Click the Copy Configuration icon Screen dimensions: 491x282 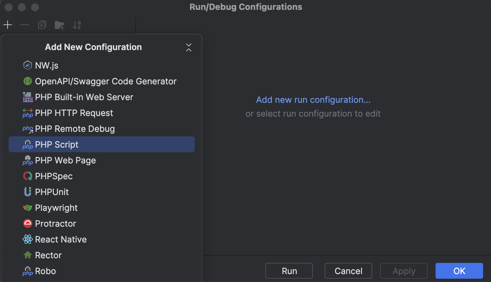[x=42, y=25]
